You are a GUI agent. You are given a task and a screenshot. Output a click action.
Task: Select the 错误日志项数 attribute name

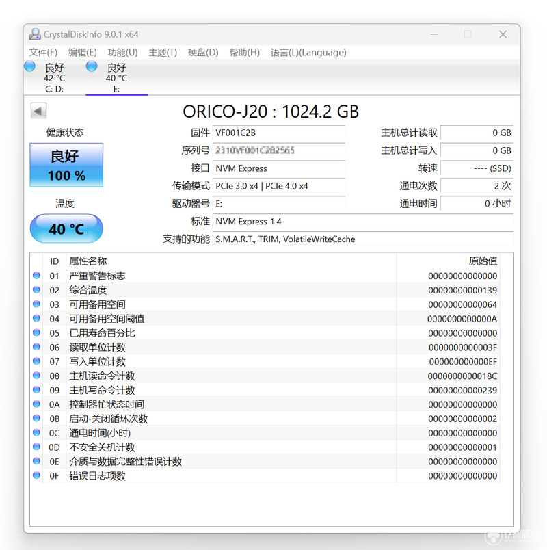[97, 476]
